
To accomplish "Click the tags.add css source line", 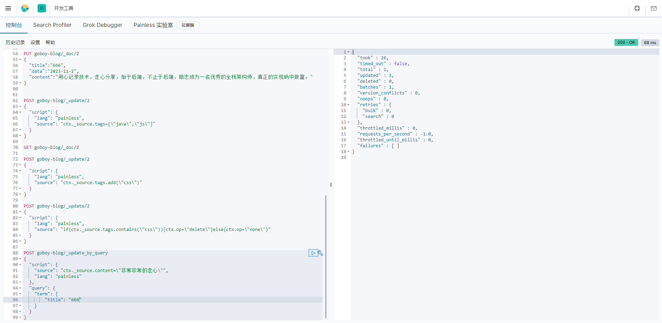I will 88,183.
